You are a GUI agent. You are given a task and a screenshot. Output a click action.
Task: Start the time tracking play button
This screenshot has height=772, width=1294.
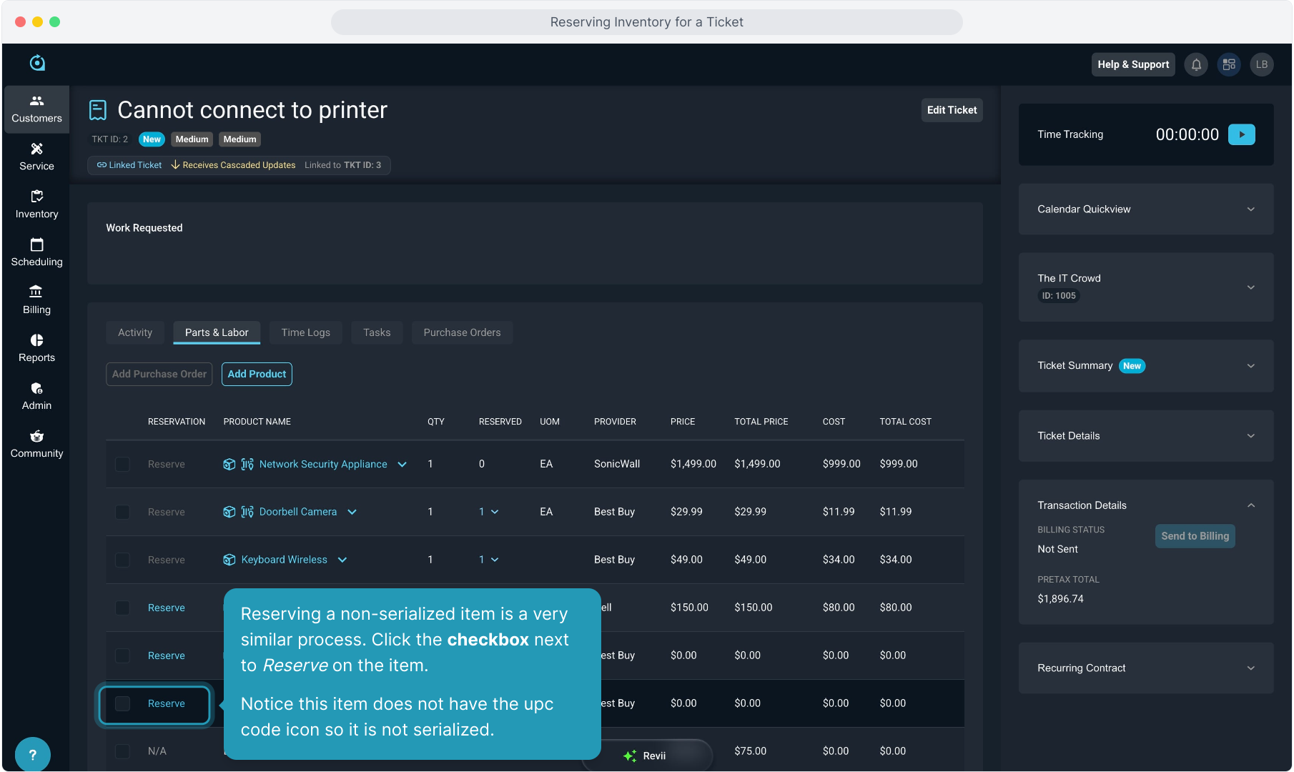coord(1241,134)
